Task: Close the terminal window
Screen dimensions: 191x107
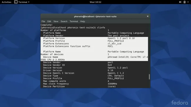Action: coord(148,16)
